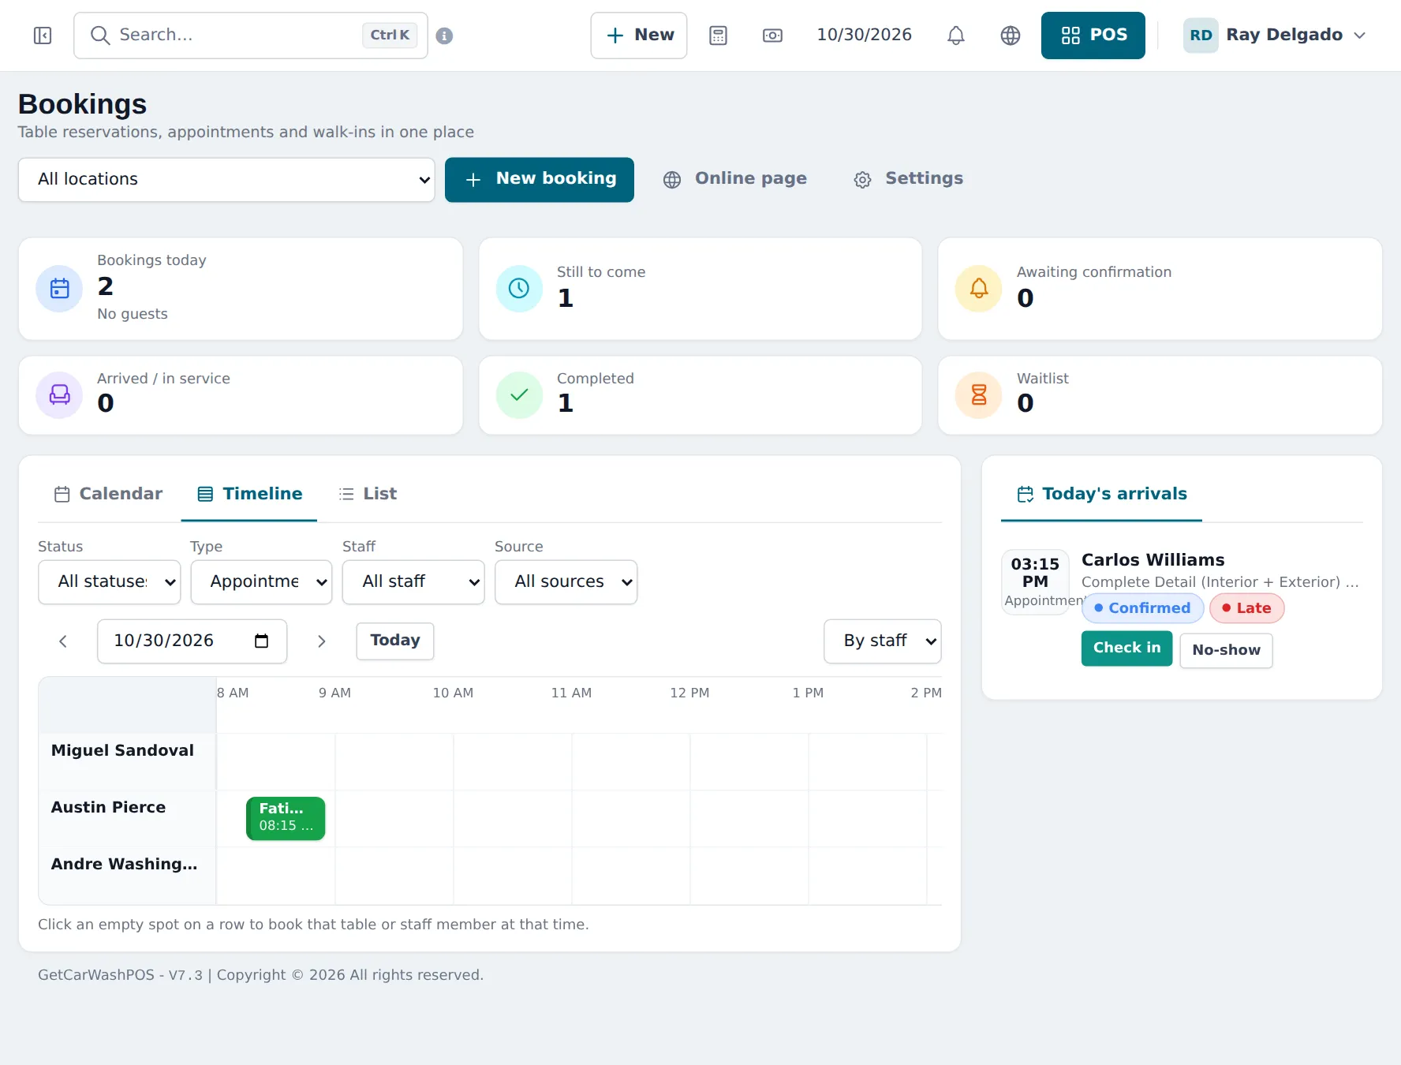Click the Arrived in service armchair icon
Viewport: 1401px width, 1065px height.
pos(60,395)
